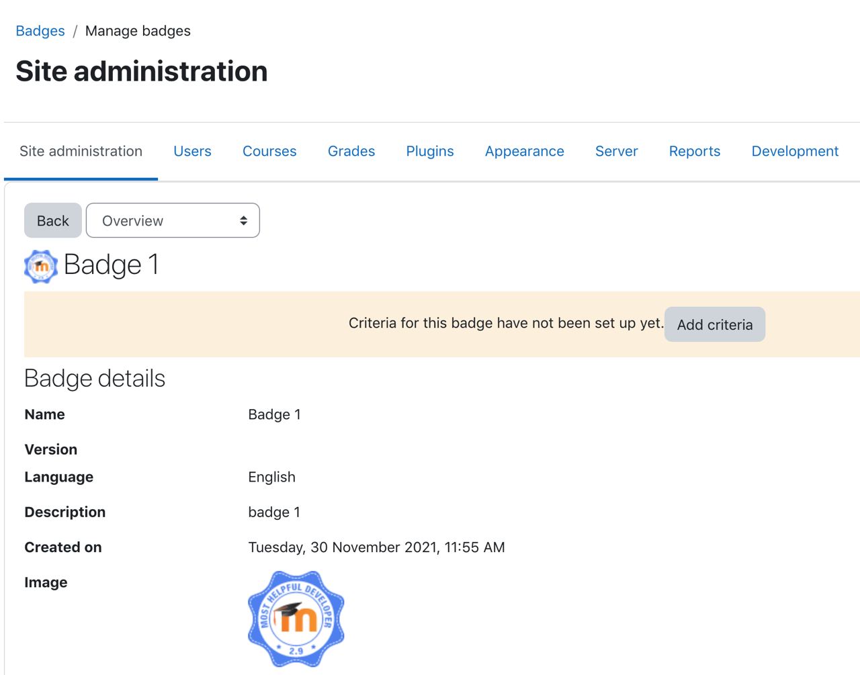
Task: Select the description value badge 1
Action: click(x=274, y=512)
